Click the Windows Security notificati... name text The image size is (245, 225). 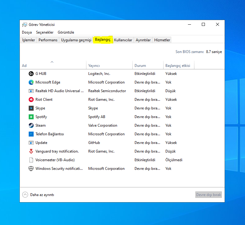(59, 169)
